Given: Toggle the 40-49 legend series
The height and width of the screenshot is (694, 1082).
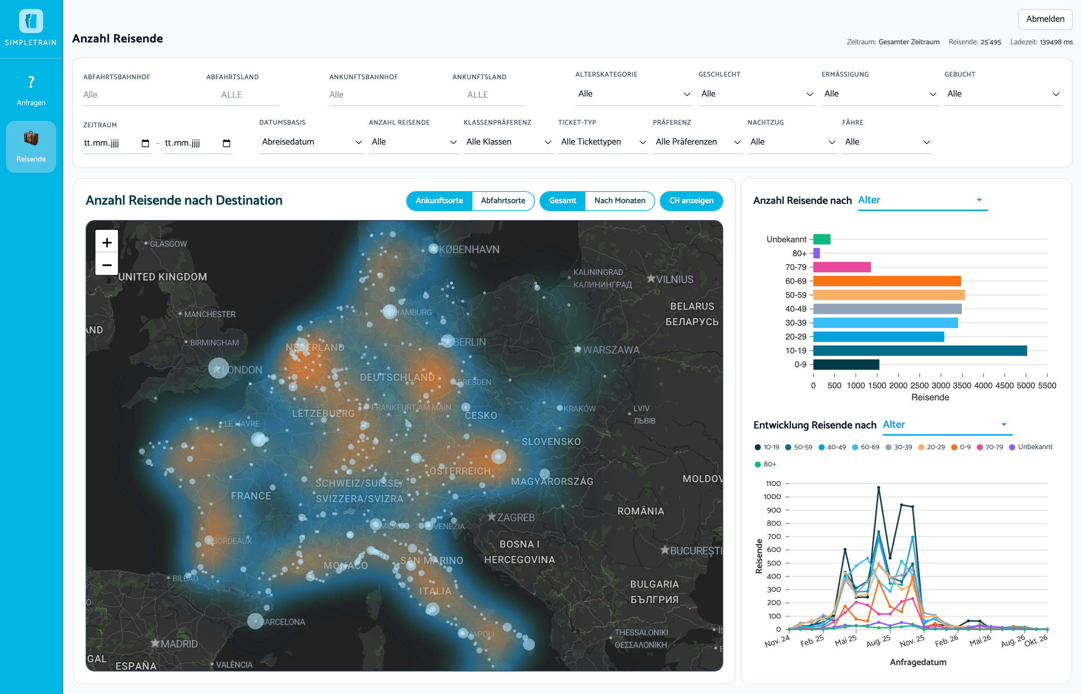Looking at the screenshot, I should coord(832,447).
